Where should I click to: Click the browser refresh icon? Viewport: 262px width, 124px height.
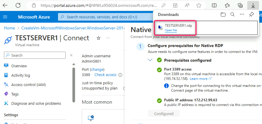pyautogui.click(x=18, y=5)
